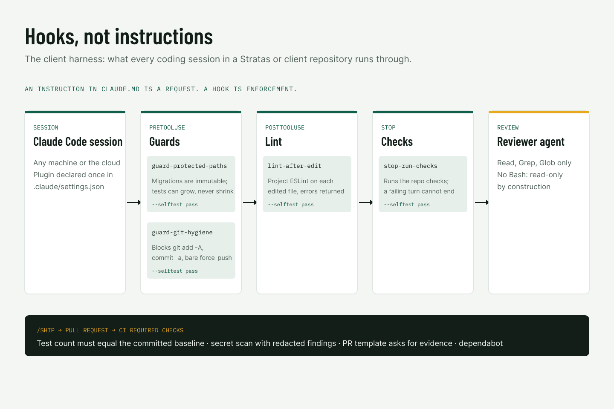The width and height of the screenshot is (614, 409).
Task: Click the 'Guards' heading
Action: 165,141
